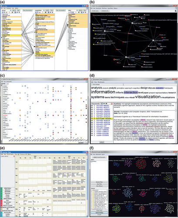Toggle the Only Entities checkbox in Document View
Screen dimensions: 178x218
92,85
